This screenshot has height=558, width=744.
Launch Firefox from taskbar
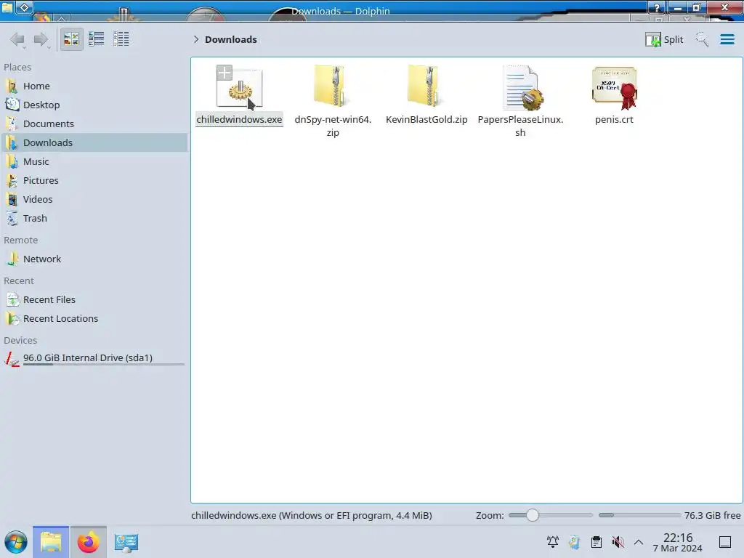click(88, 542)
